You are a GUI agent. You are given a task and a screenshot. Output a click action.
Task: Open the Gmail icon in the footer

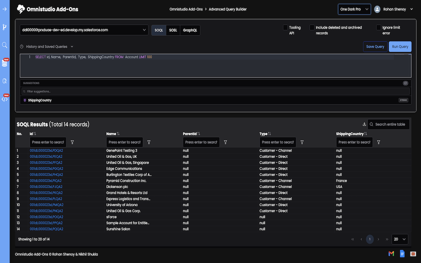pos(391,253)
